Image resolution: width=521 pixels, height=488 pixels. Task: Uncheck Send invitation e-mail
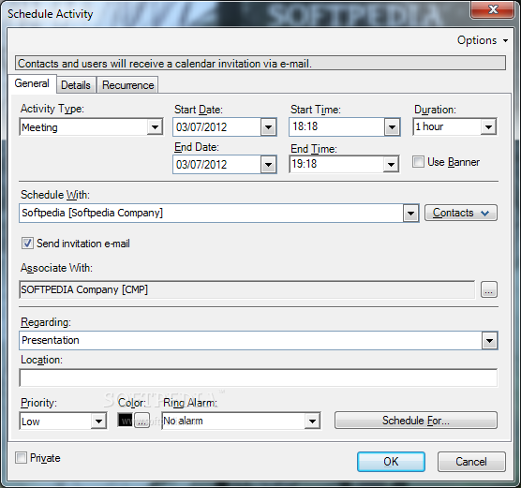pos(27,244)
